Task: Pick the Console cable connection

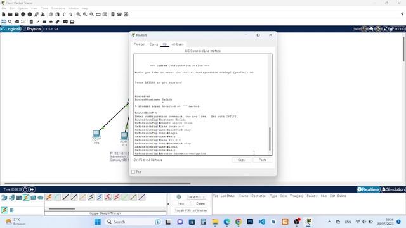Action: tap(58, 197)
